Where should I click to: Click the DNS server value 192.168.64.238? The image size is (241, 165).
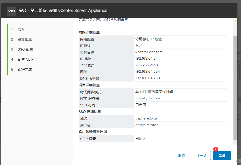148,78
